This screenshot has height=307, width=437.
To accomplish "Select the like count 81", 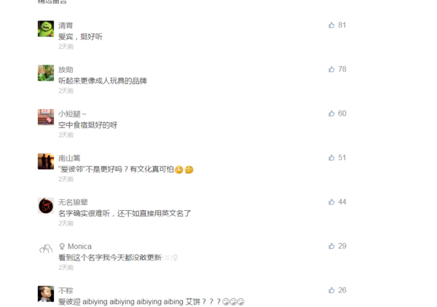I will 342,25.
